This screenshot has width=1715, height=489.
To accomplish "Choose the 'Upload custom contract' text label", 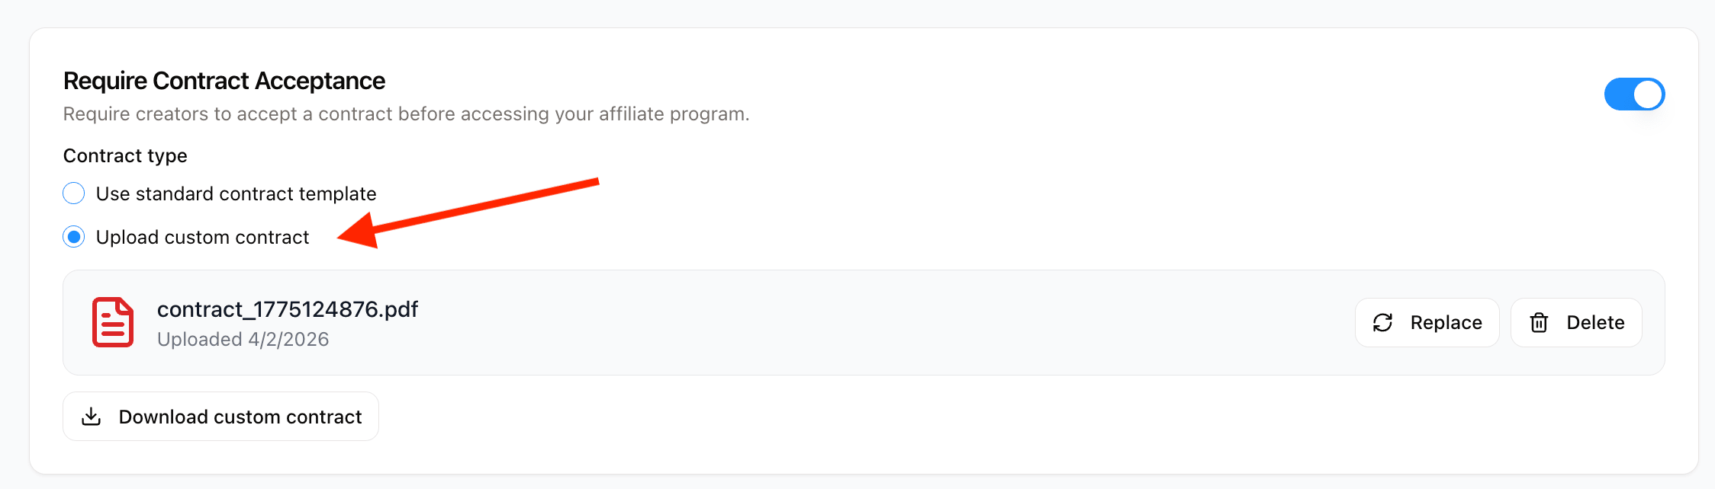I will 203,237.
